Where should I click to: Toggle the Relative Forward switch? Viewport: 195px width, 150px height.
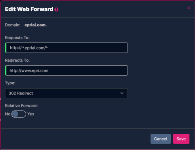click(x=19, y=114)
